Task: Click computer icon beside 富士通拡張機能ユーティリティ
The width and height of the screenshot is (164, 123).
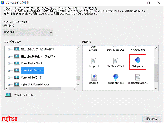Action: click(x=17, y=56)
